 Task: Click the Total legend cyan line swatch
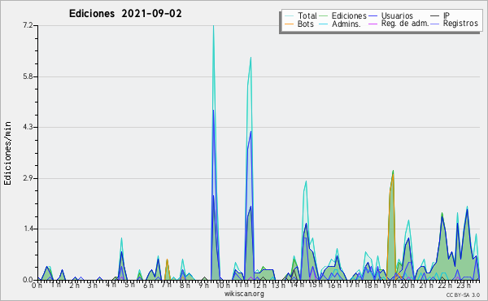click(x=289, y=16)
